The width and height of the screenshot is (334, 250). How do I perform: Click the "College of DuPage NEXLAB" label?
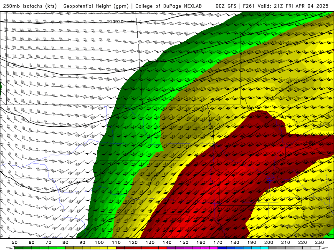pos(169,6)
